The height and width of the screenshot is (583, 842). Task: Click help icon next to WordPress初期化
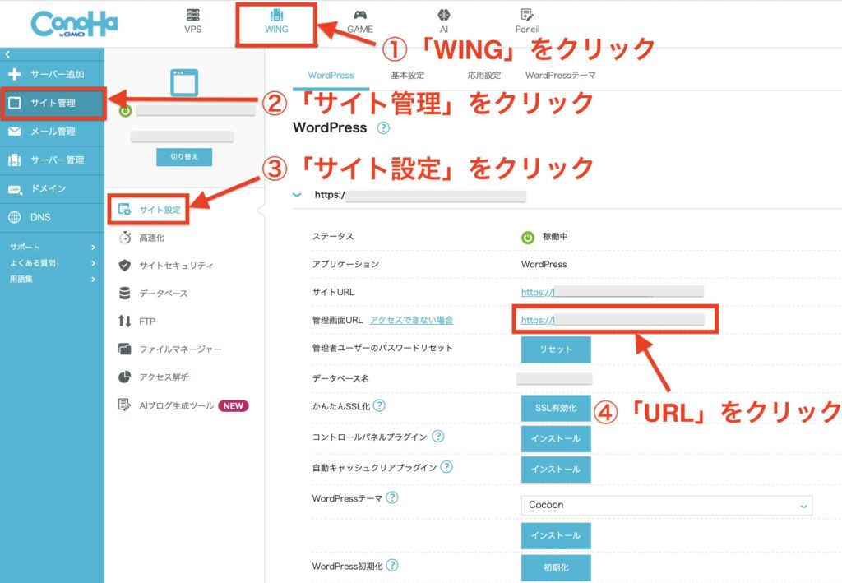pyautogui.click(x=392, y=566)
